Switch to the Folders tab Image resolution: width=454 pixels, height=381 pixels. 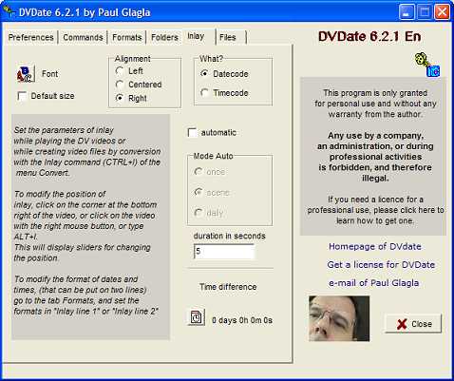click(x=164, y=37)
